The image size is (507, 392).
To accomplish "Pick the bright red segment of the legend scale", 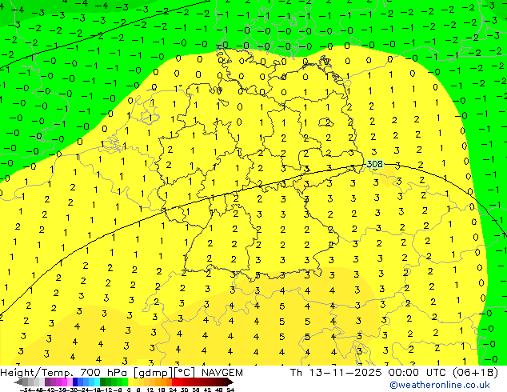I will [x=175, y=382].
